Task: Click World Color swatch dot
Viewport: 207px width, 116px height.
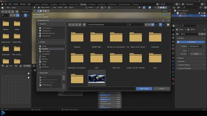Action: pos(189,51)
